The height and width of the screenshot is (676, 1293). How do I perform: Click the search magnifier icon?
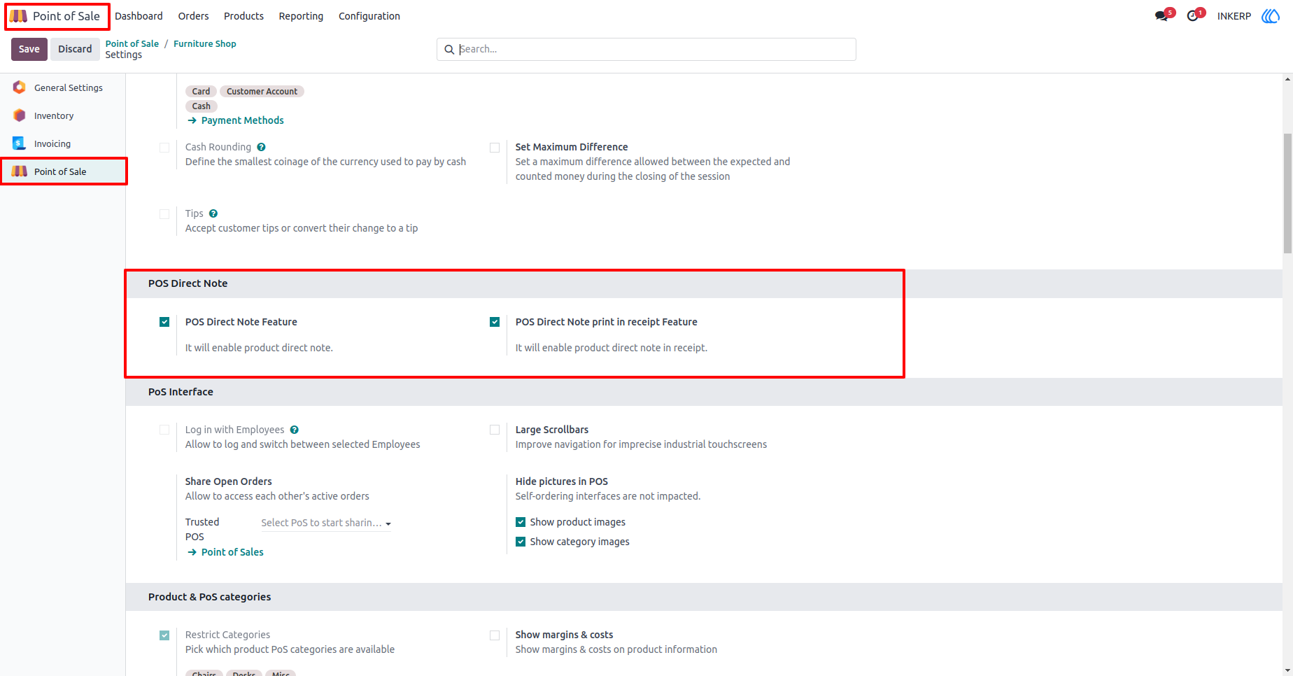(449, 50)
